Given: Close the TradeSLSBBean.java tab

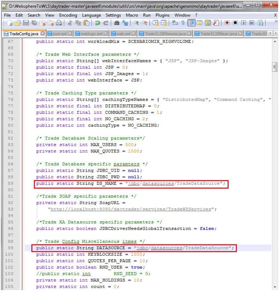Looking at the screenshot, I should [x=240, y=33].
